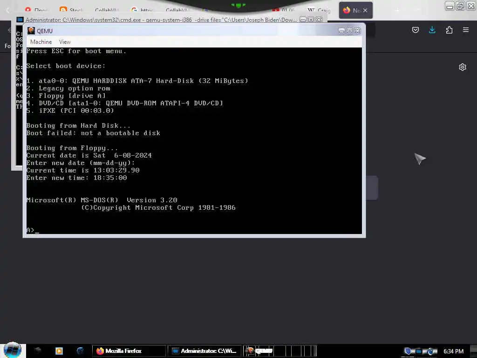Click '(C)Copyright Microsoft Corp 1981-1986' line
Image resolution: width=477 pixels, height=358 pixels.
tap(158, 207)
